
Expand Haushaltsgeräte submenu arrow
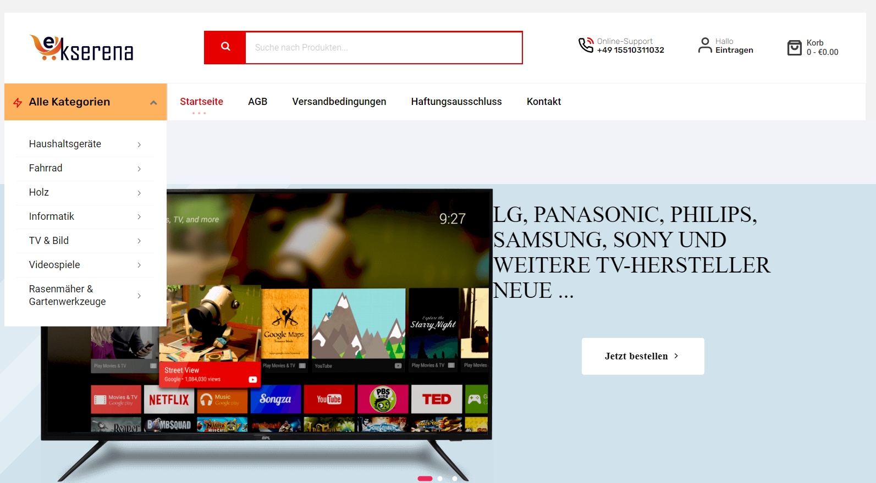(139, 145)
